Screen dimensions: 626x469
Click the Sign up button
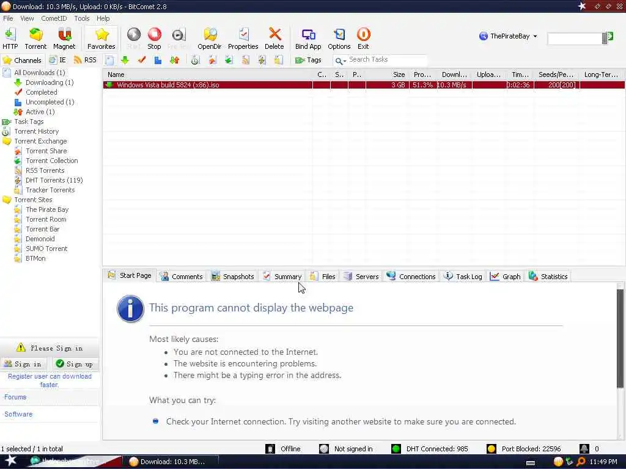pos(74,364)
